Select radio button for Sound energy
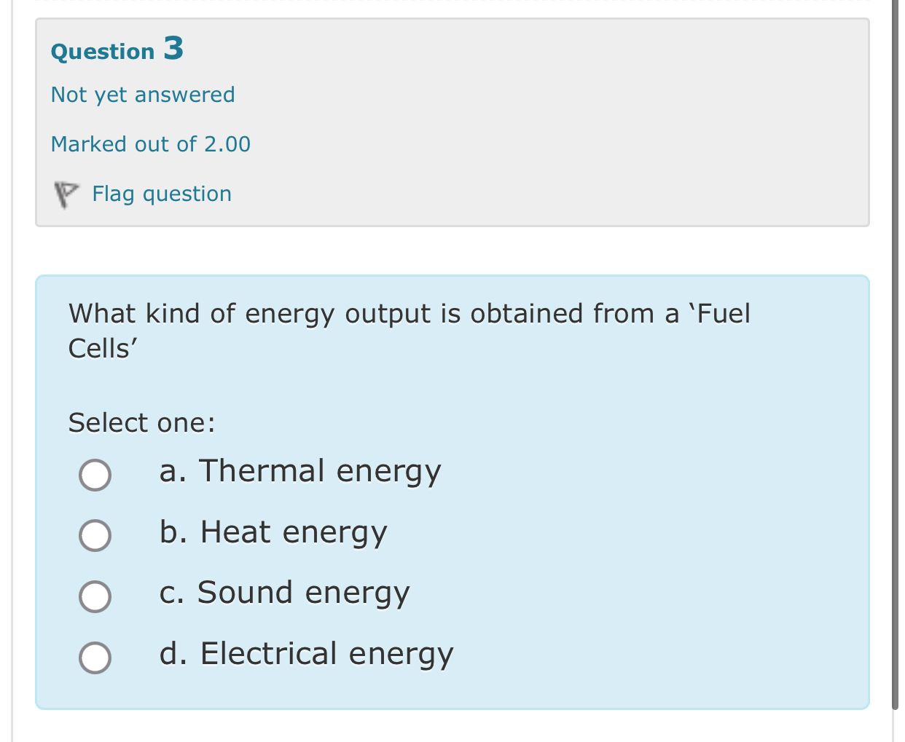Screen dimensions: 905x742 click(x=95, y=596)
